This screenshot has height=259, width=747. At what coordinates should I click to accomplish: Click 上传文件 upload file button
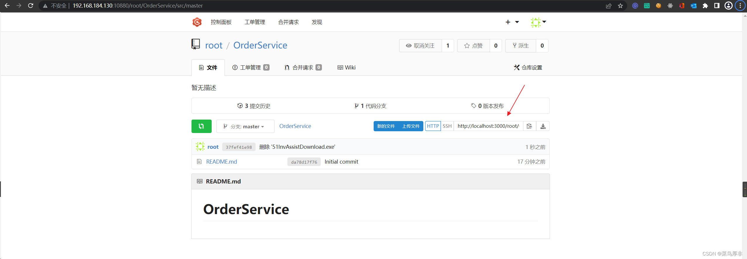411,126
